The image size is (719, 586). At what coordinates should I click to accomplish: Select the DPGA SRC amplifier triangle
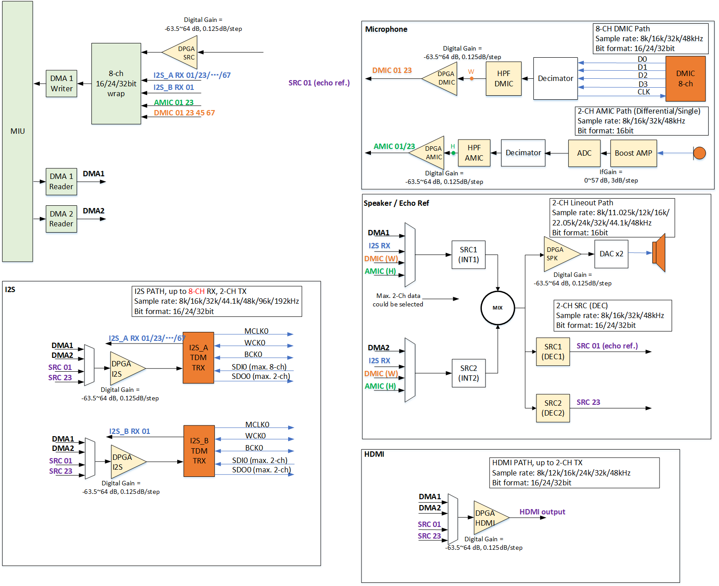180,52
